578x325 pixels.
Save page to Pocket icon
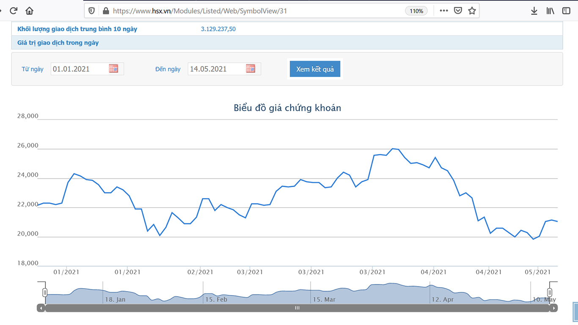pos(458,11)
